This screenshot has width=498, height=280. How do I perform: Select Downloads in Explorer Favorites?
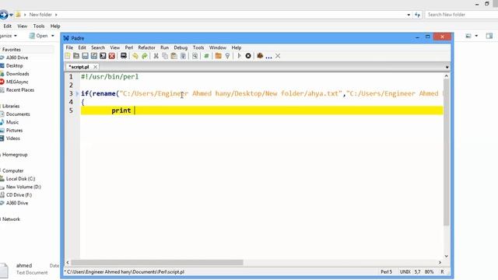coord(17,74)
